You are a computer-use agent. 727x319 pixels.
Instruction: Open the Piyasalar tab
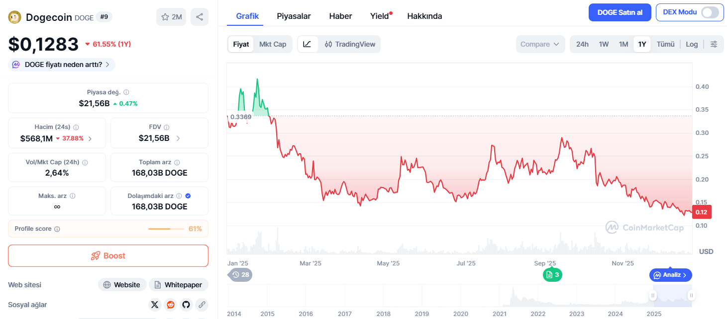(294, 16)
